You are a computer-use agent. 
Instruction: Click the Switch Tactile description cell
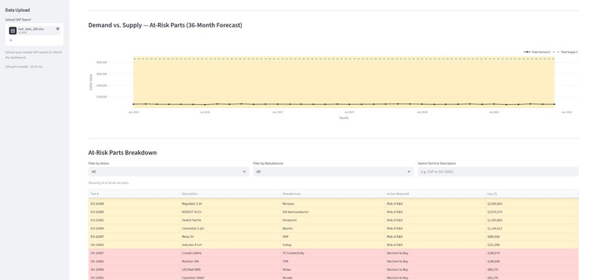point(231,220)
